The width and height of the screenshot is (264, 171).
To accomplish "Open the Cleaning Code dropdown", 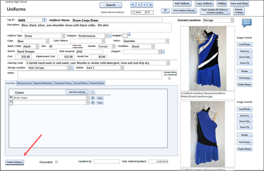I will tap(168, 63).
